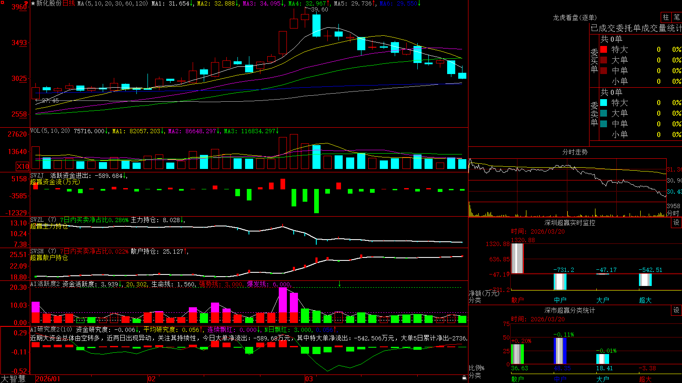Click the teal 大单 sell-order swatch
The height and width of the screenshot is (383, 682).
[x=604, y=113]
